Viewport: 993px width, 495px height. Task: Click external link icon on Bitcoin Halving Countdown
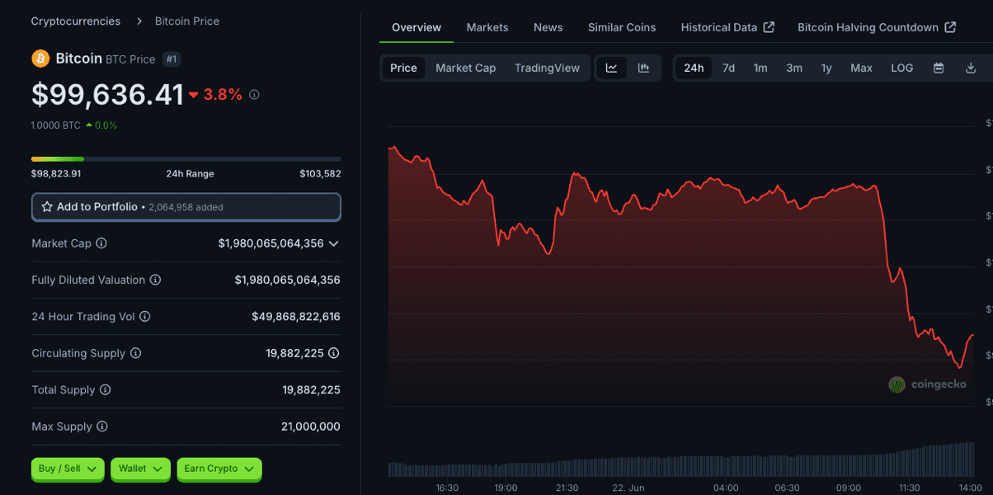coord(950,27)
